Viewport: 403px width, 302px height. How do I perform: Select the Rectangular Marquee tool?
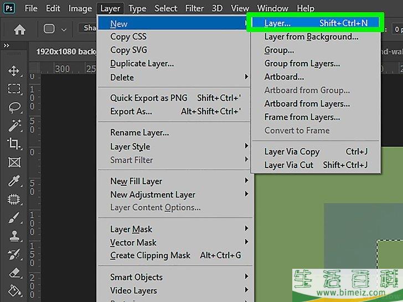point(14,89)
